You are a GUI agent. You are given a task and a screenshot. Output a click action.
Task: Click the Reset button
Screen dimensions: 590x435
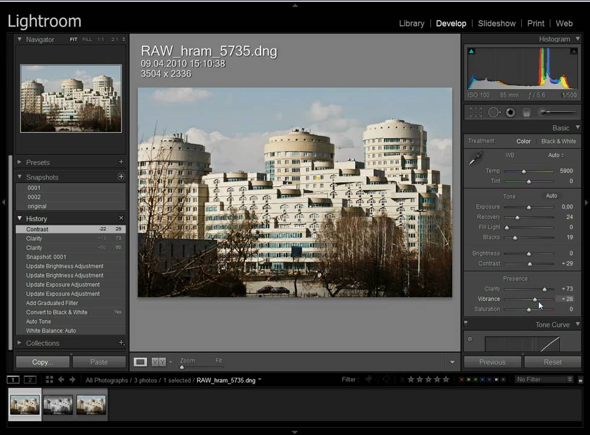(553, 362)
